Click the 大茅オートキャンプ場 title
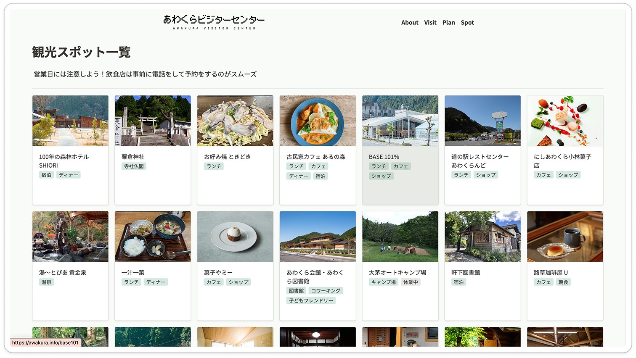The image size is (636, 358). [x=397, y=273]
